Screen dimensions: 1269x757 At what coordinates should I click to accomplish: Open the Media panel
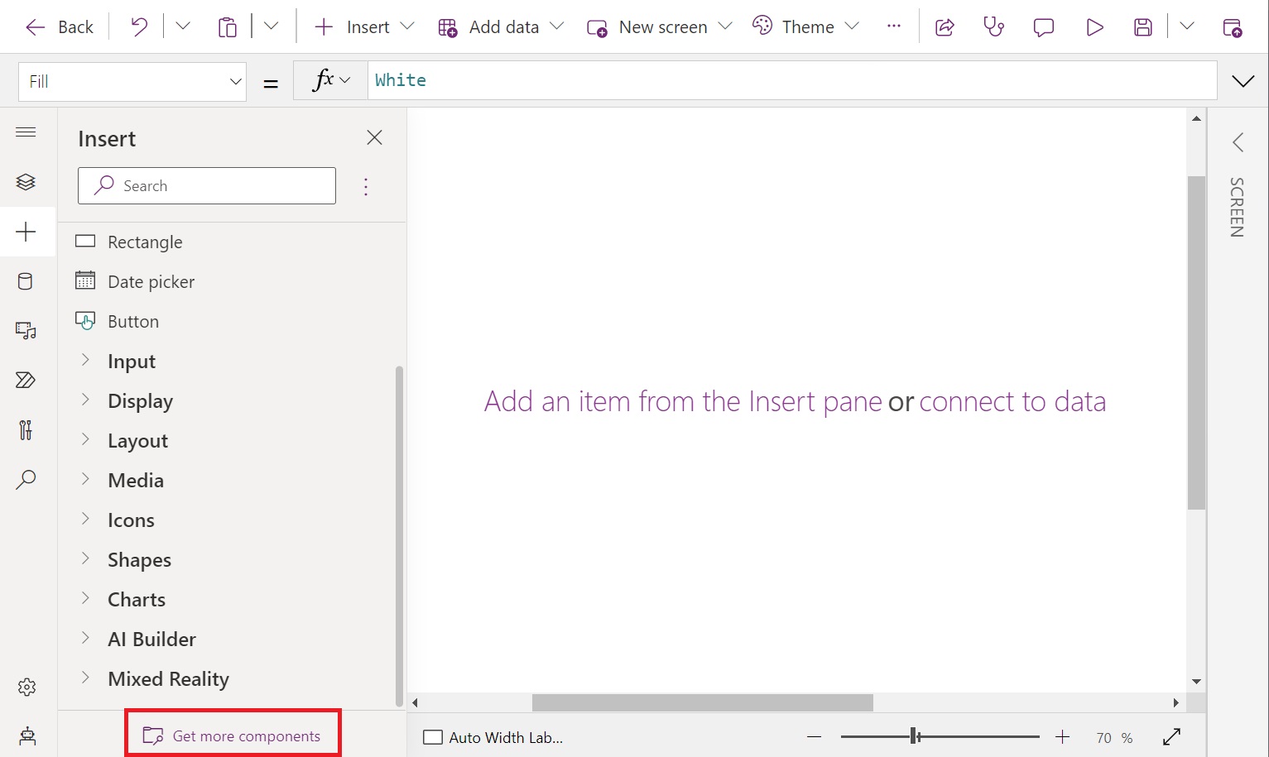point(26,330)
